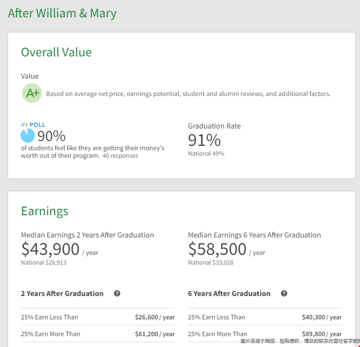Click the "National $26,913" comparison text
360x347 pixels.
click(43, 262)
